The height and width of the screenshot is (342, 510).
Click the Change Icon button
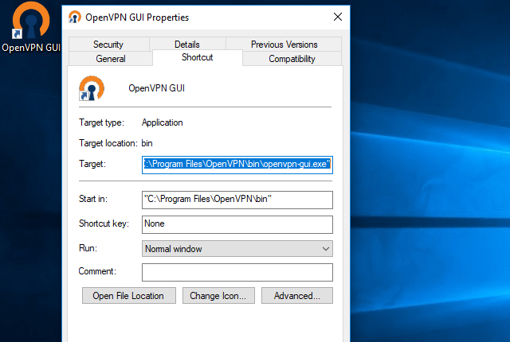point(218,296)
